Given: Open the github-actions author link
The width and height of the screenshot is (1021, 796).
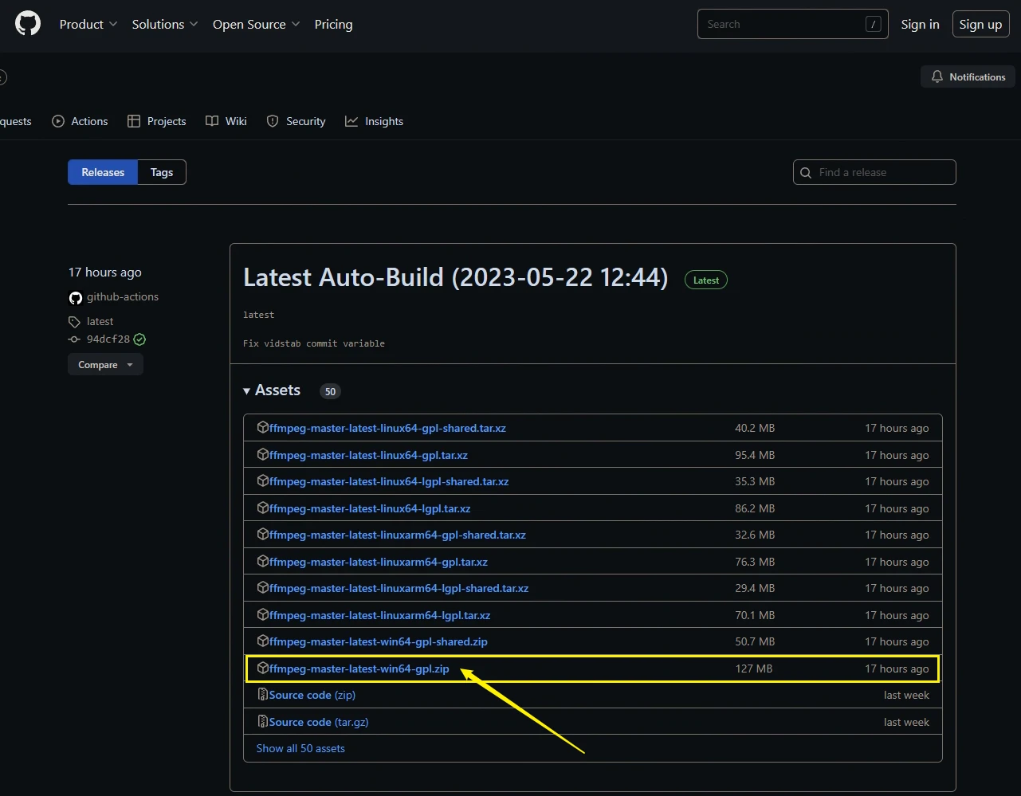Looking at the screenshot, I should (123, 296).
